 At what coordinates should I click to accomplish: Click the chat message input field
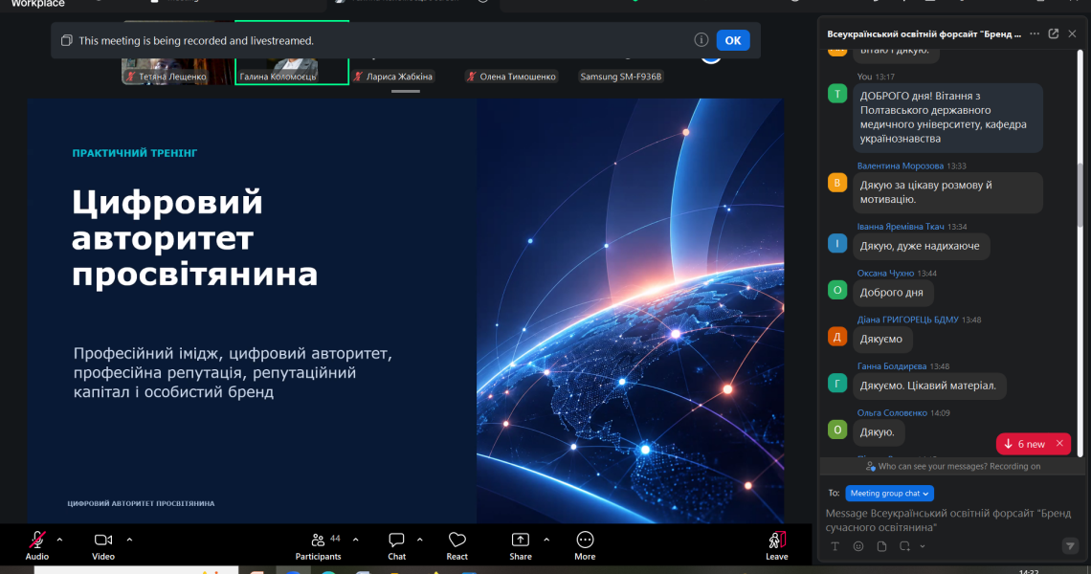pyautogui.click(x=950, y=519)
